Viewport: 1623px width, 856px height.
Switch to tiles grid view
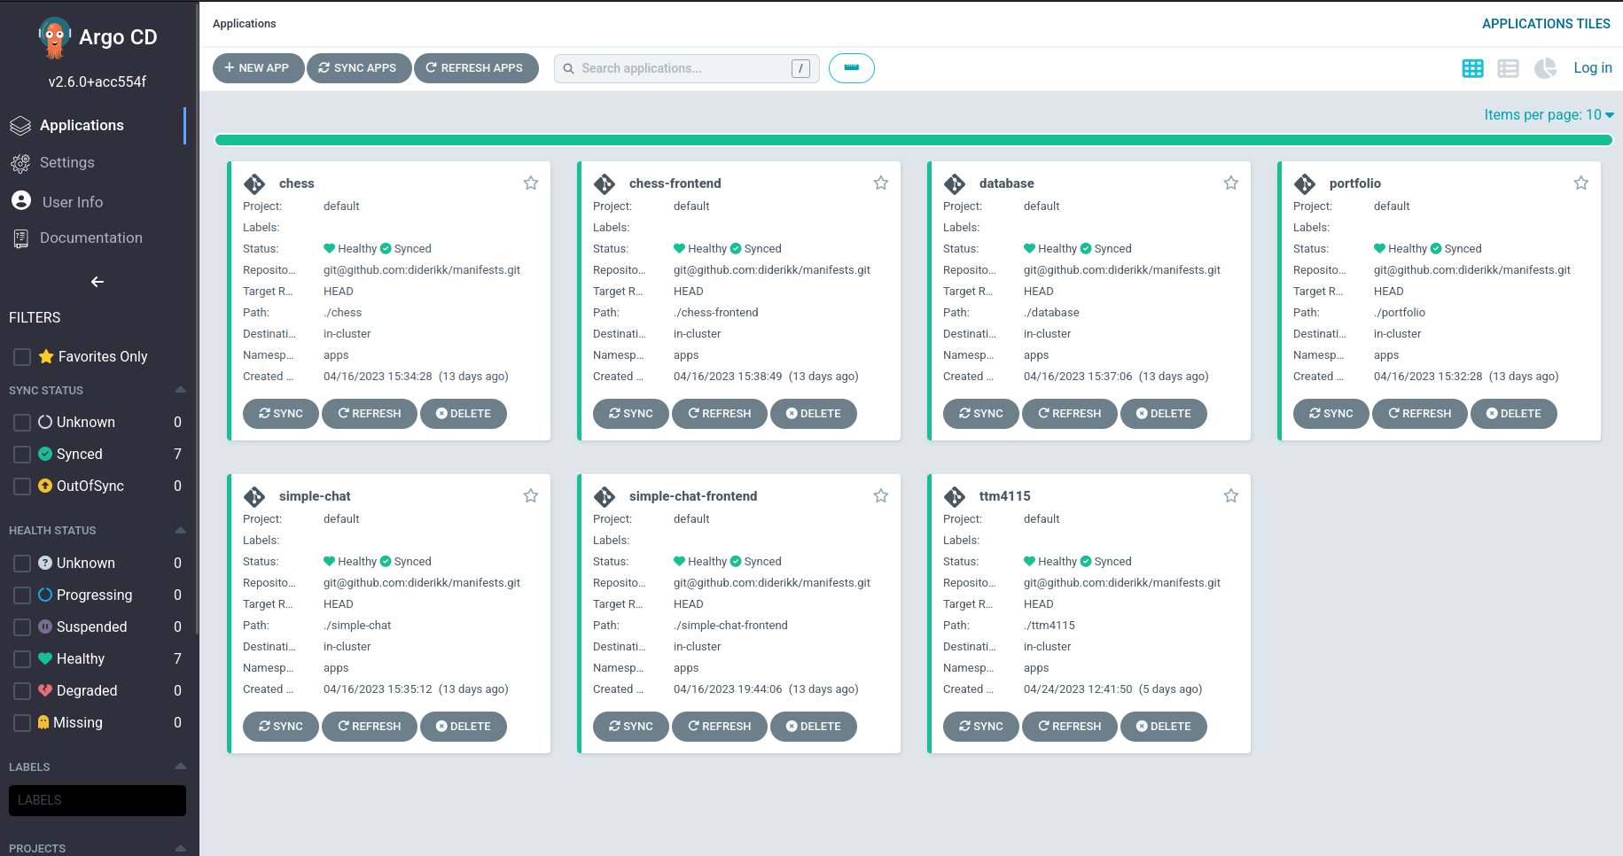coord(1472,68)
